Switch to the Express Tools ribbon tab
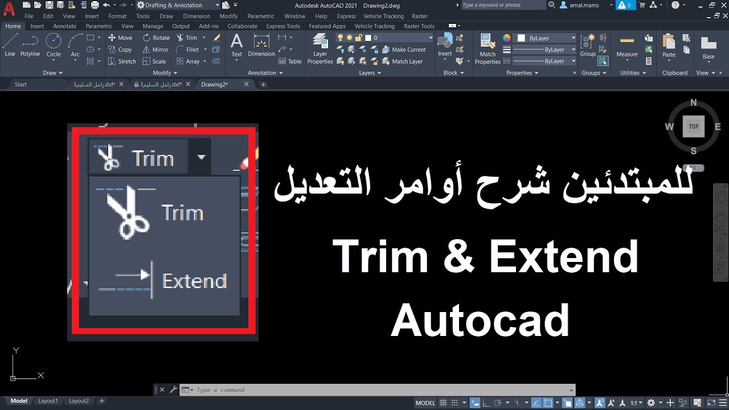The height and width of the screenshot is (410, 729). pyautogui.click(x=283, y=26)
